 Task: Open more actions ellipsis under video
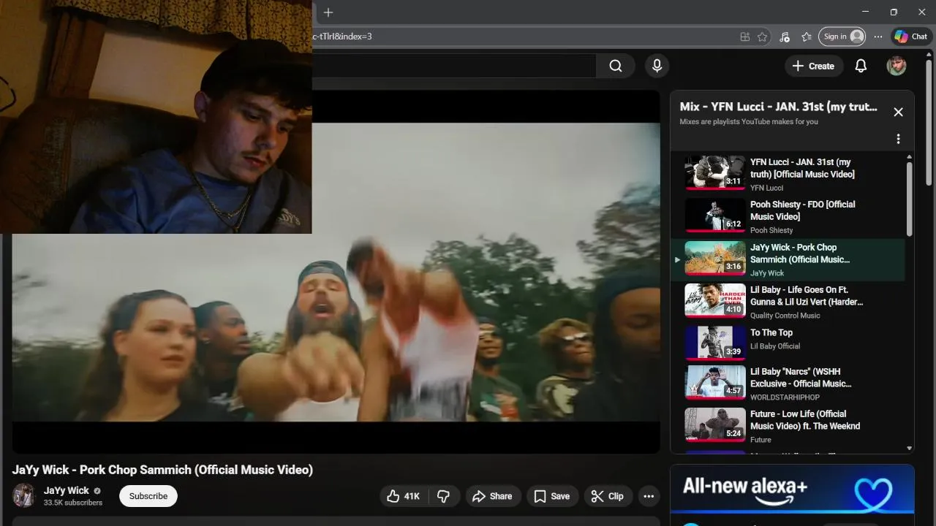(649, 496)
